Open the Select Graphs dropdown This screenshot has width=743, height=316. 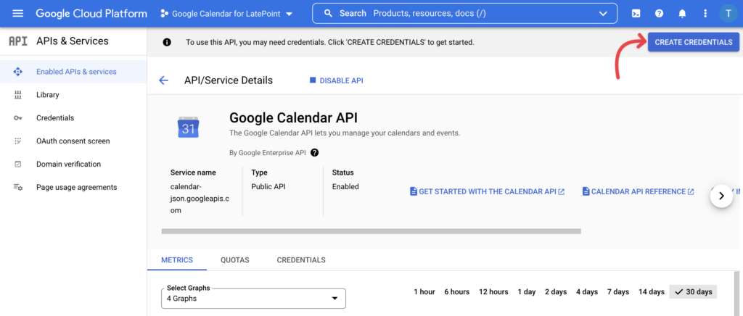pyautogui.click(x=253, y=299)
